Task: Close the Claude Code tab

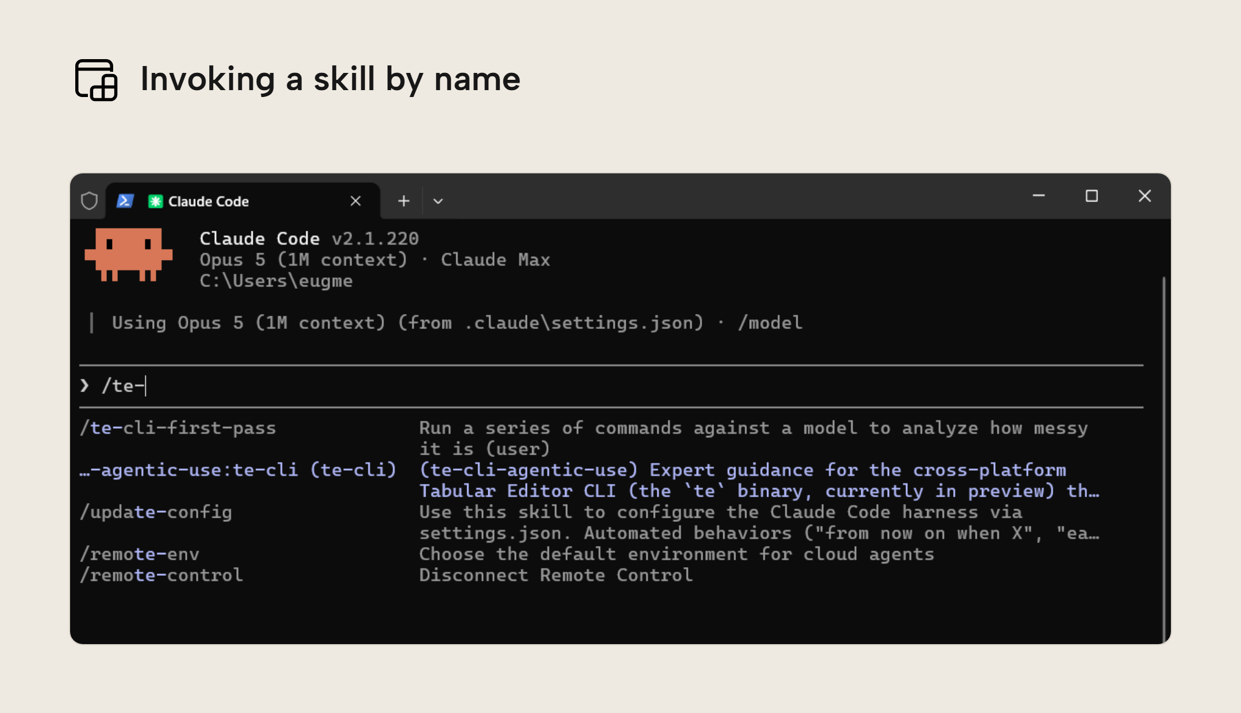Action: [x=356, y=201]
